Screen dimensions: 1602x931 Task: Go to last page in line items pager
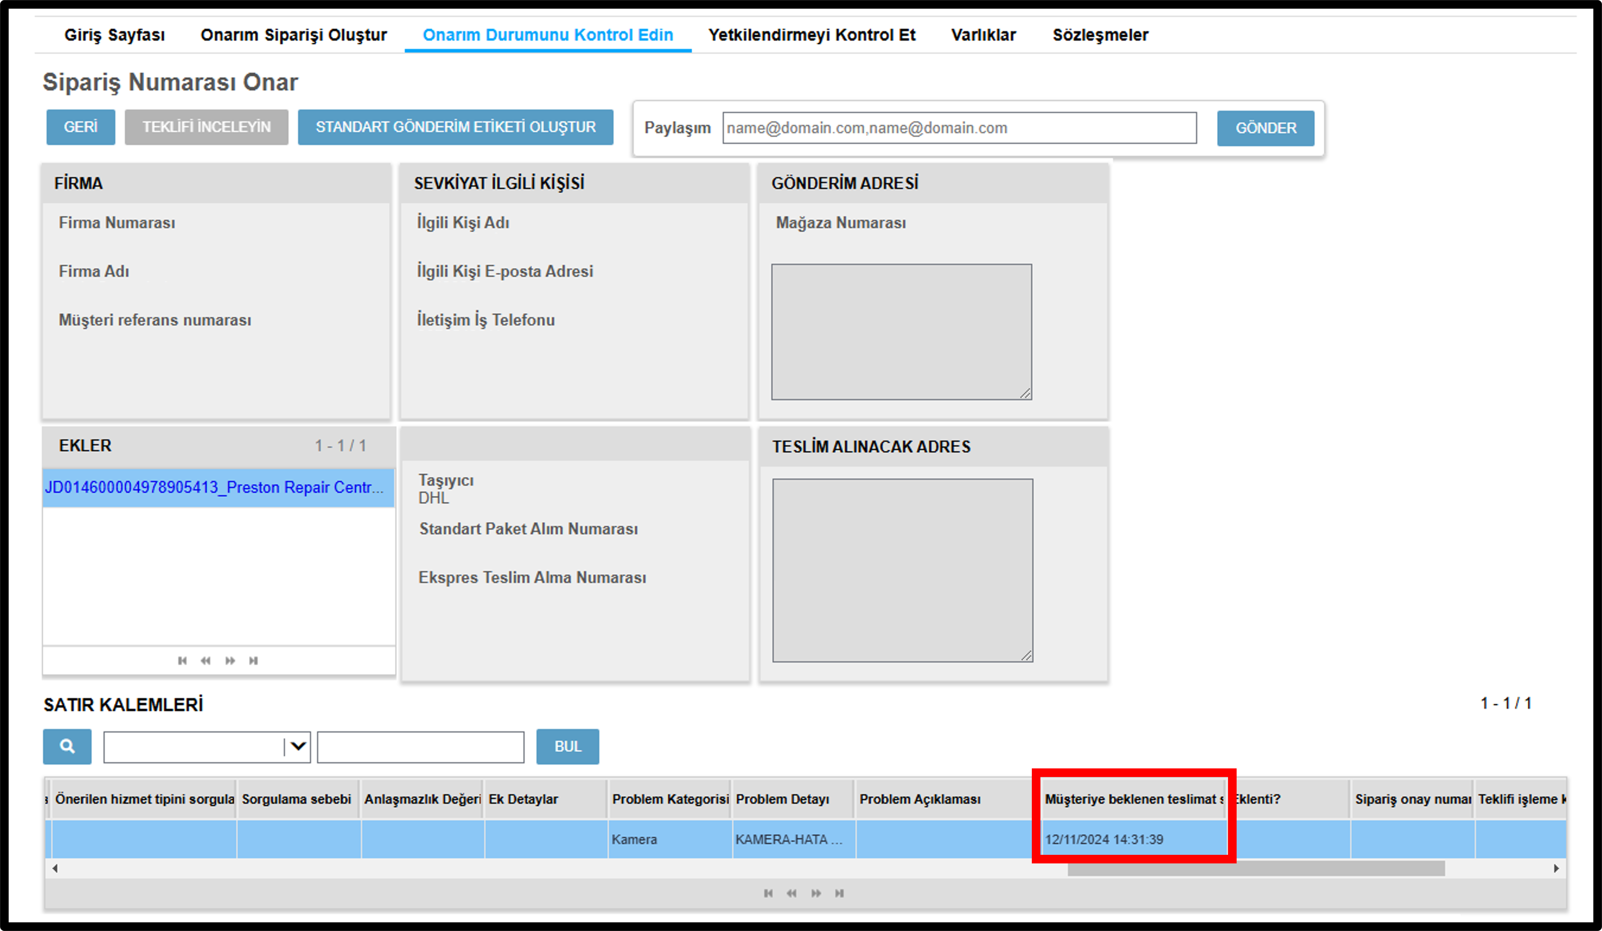[x=840, y=893]
